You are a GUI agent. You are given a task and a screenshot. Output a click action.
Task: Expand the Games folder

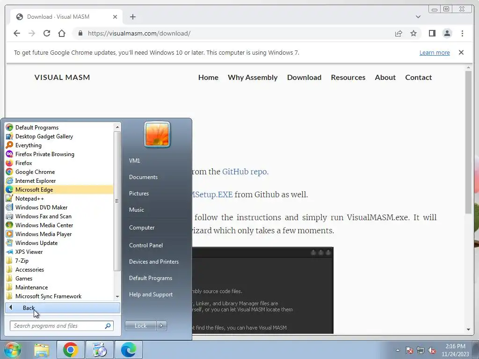(59, 278)
